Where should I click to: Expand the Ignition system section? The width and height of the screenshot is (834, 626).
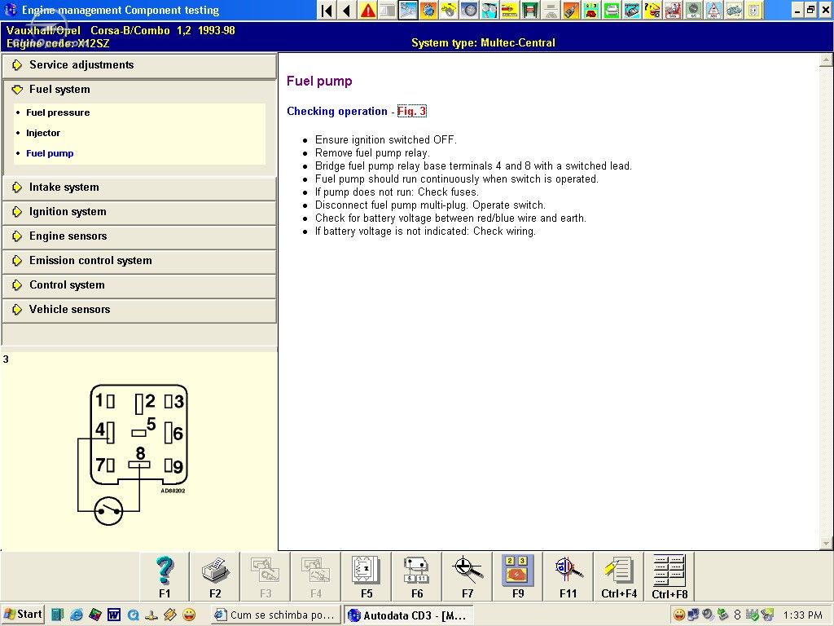[x=139, y=212]
